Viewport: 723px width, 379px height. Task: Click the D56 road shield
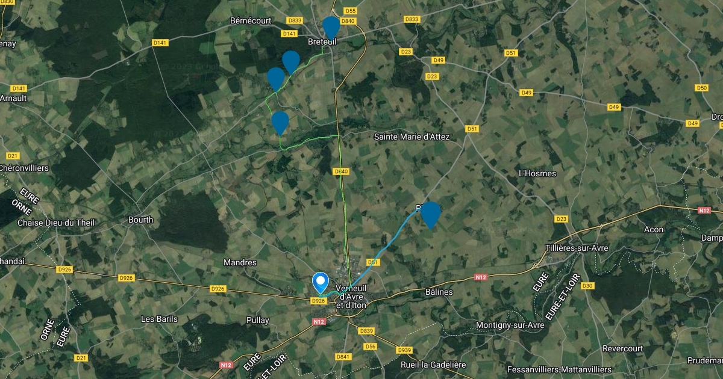371,346
